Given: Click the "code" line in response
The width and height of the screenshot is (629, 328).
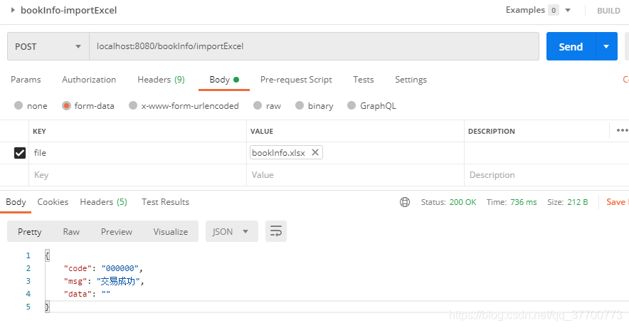Looking at the screenshot, I should tap(103, 268).
